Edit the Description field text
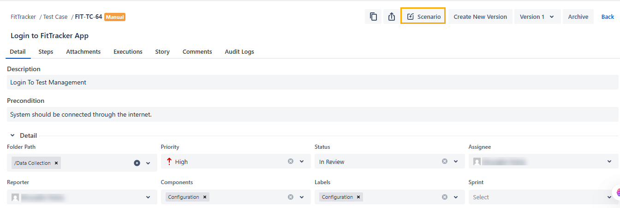 [312, 82]
